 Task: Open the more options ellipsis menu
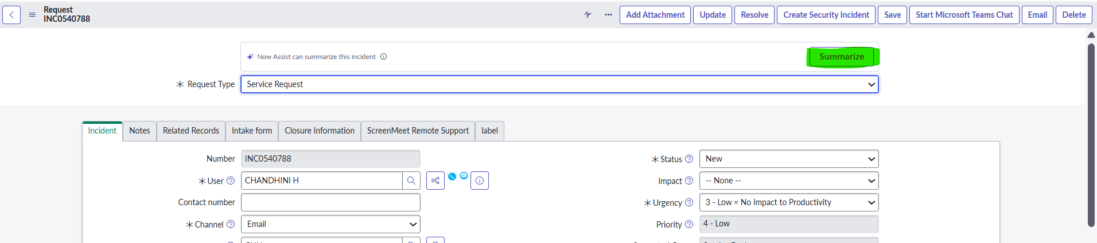pos(608,15)
